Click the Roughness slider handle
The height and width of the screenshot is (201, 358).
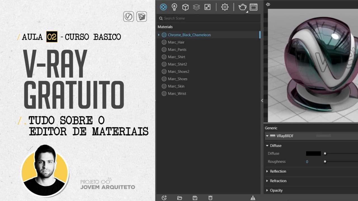[325, 161]
